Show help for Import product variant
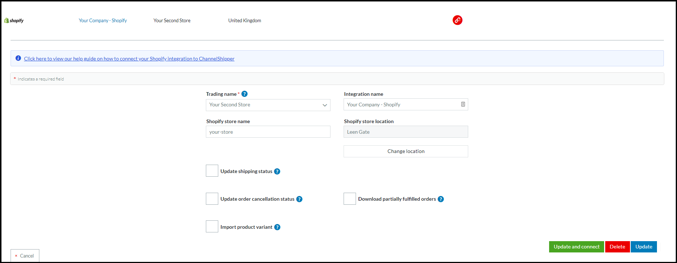The height and width of the screenshot is (263, 677). (x=277, y=227)
